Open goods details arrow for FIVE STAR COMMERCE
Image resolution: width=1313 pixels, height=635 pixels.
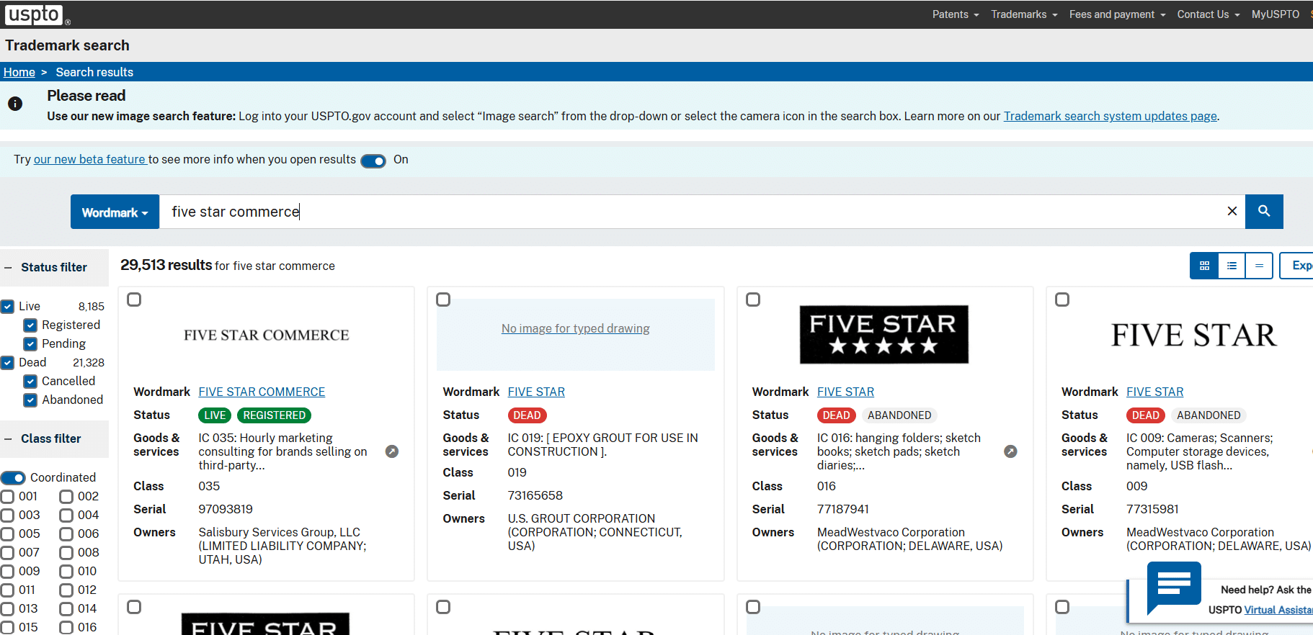[392, 451]
